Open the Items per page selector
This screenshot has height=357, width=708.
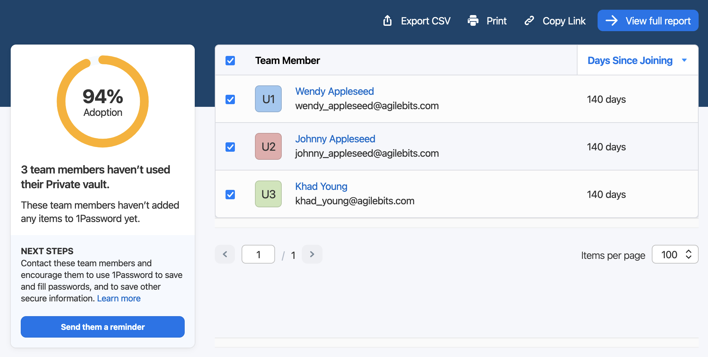(675, 254)
